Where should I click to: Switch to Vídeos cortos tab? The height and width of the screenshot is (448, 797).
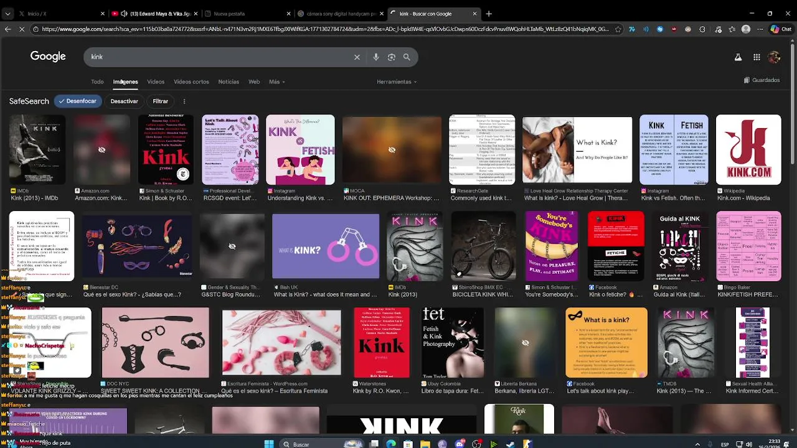191,82
